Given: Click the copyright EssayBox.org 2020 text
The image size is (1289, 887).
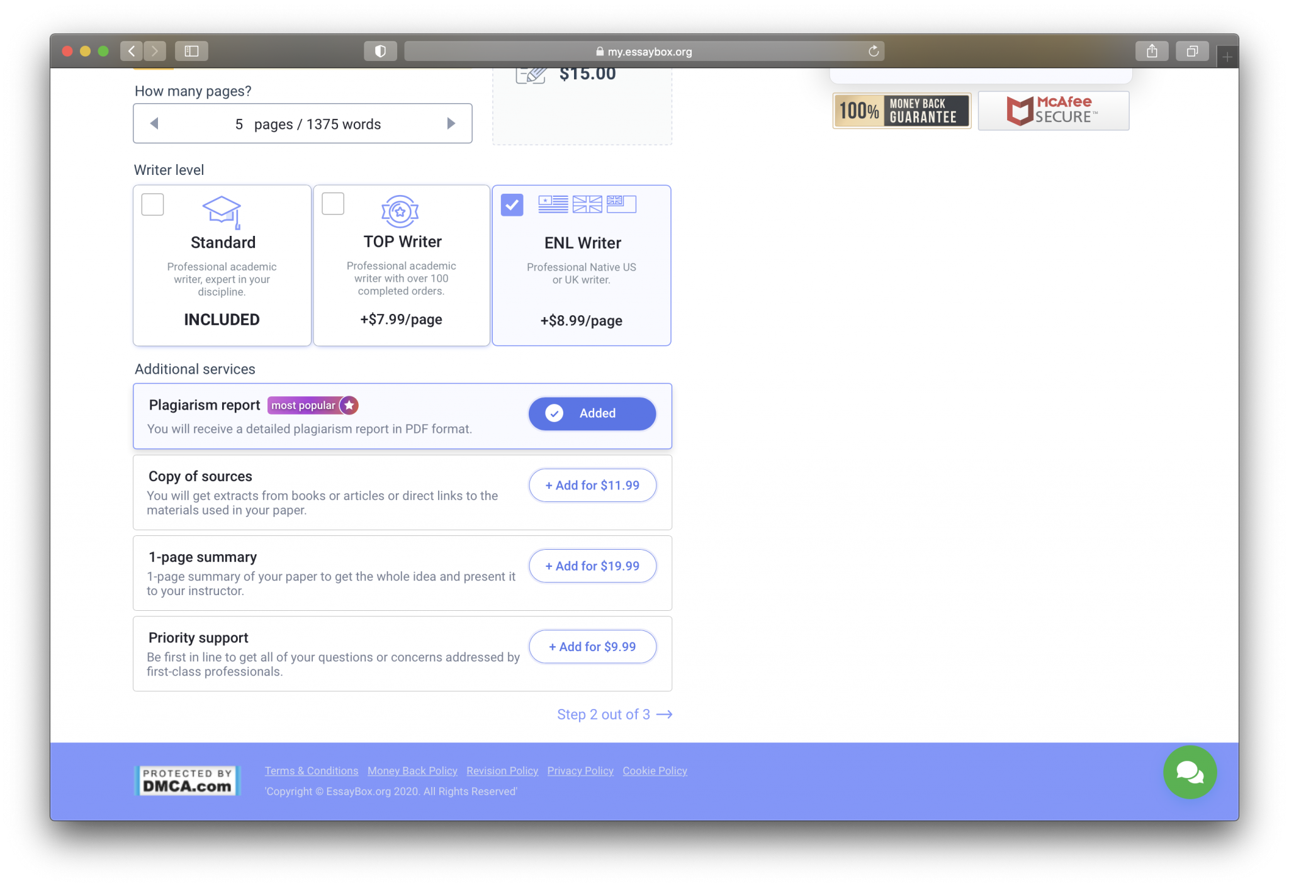Looking at the screenshot, I should click(391, 791).
